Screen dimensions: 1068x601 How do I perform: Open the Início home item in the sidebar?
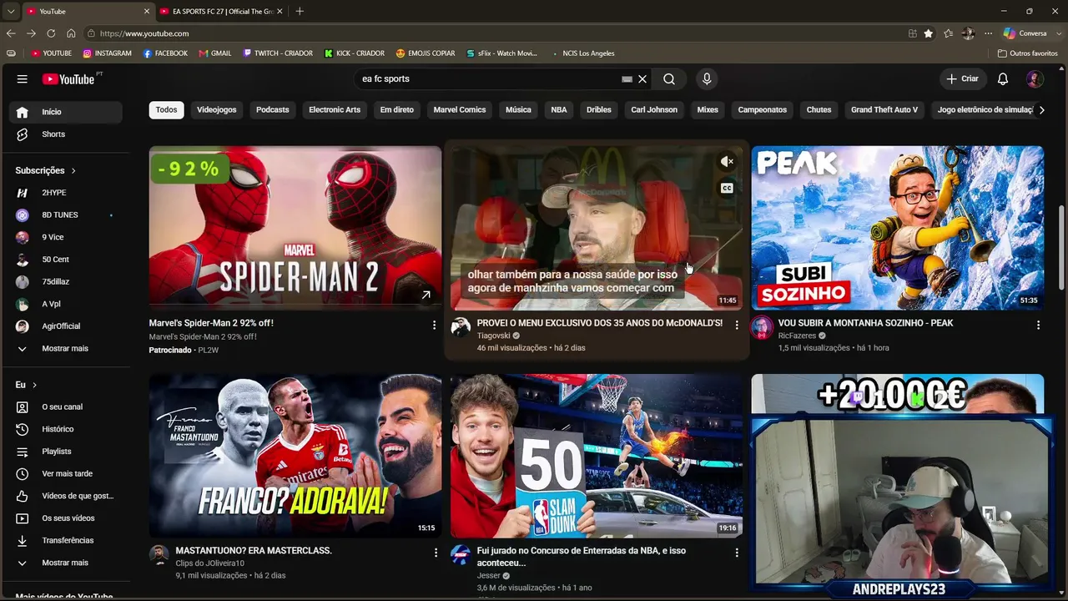[x=66, y=112]
